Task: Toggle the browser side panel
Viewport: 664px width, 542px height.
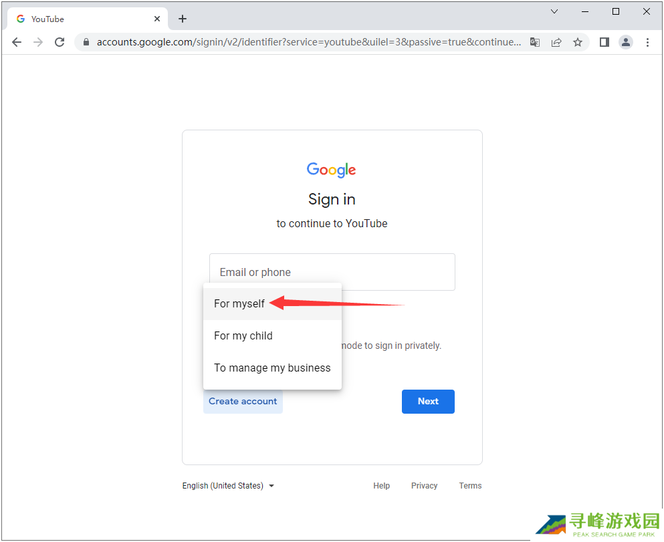Action: click(604, 42)
